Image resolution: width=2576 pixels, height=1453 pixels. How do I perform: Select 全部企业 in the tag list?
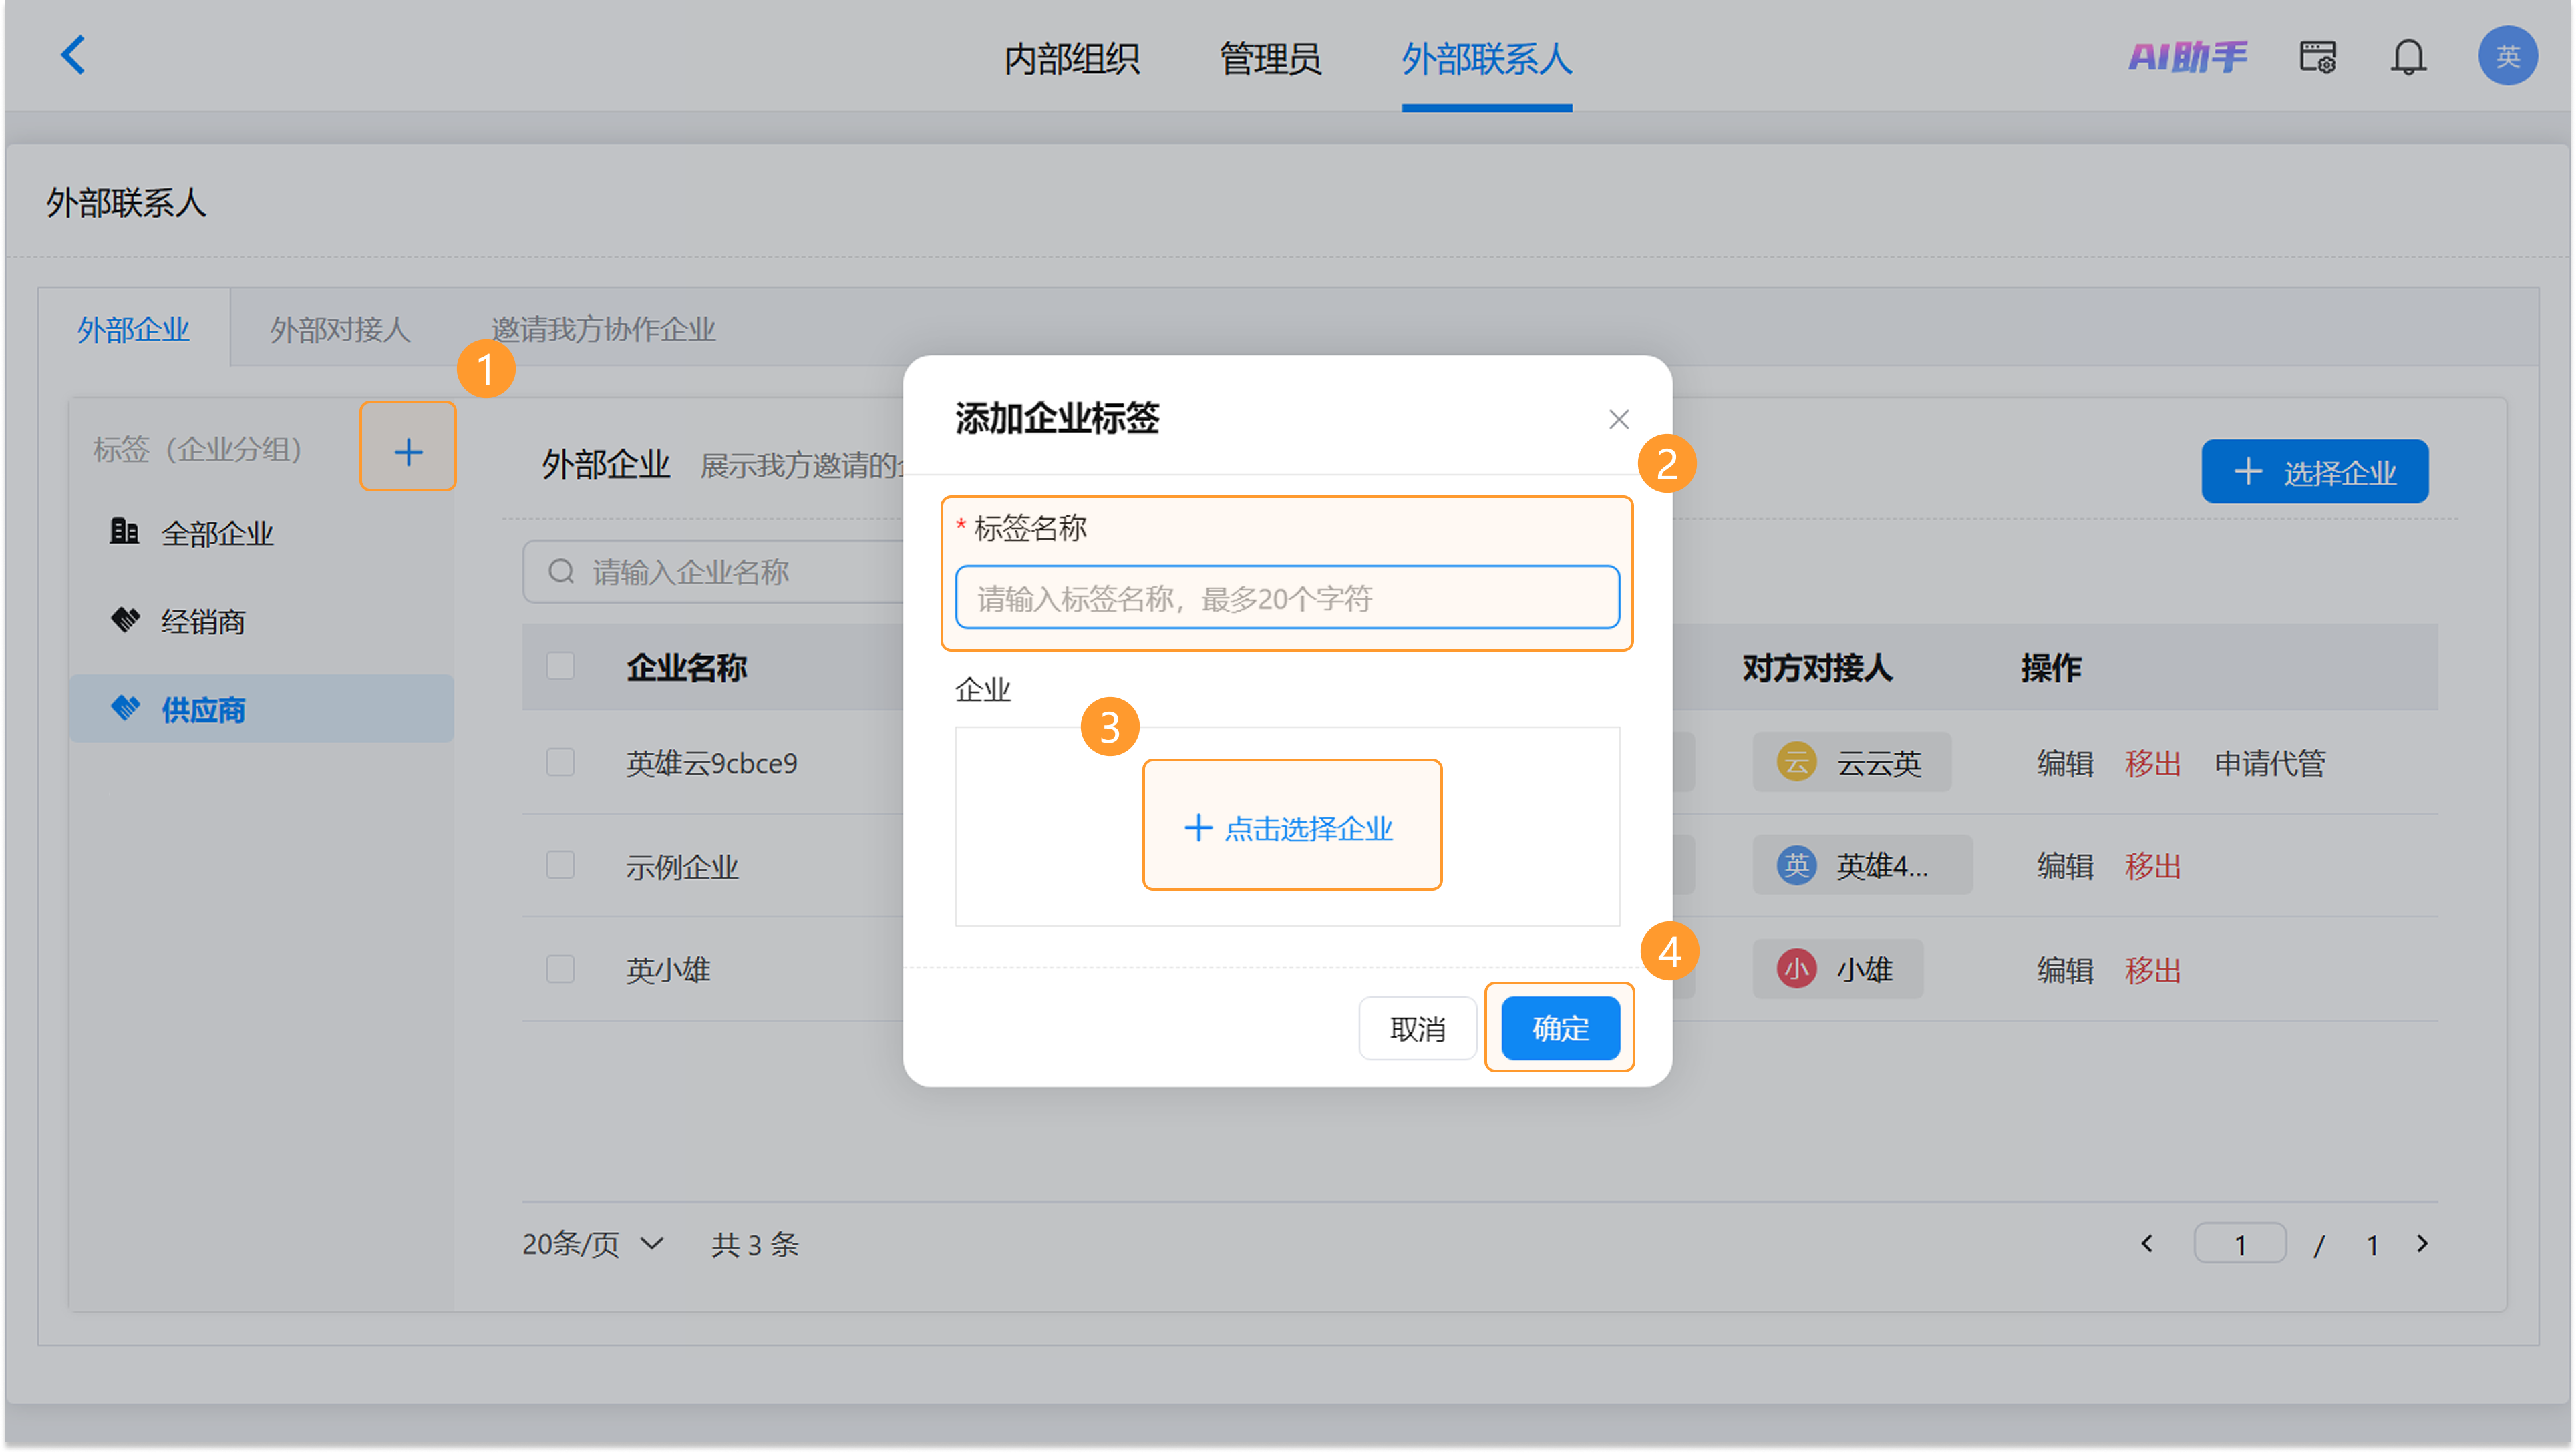[x=262, y=534]
